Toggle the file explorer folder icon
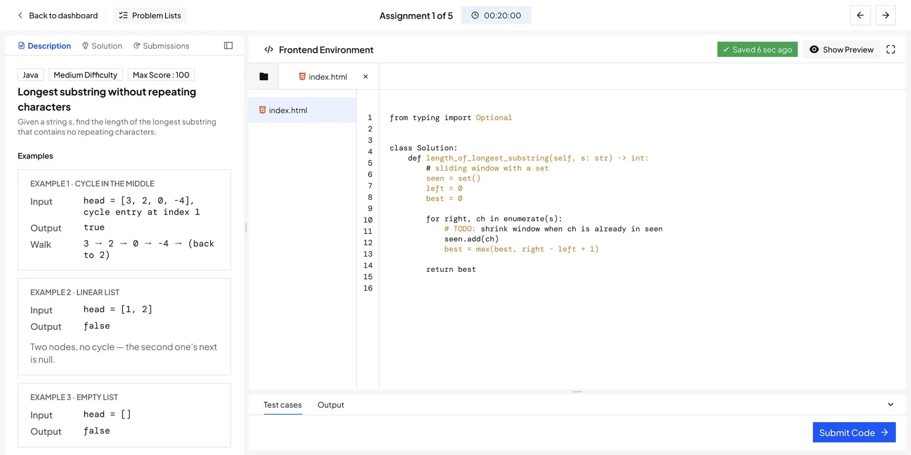The height and width of the screenshot is (455, 911). (264, 76)
